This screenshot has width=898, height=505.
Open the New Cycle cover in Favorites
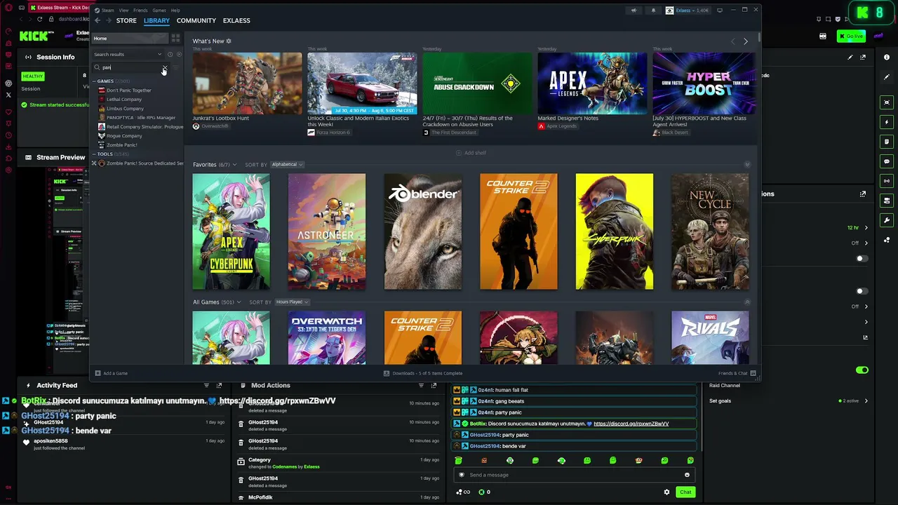tap(710, 231)
